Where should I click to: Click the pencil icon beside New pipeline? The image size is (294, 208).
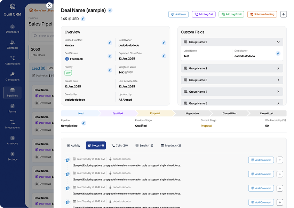84,123
